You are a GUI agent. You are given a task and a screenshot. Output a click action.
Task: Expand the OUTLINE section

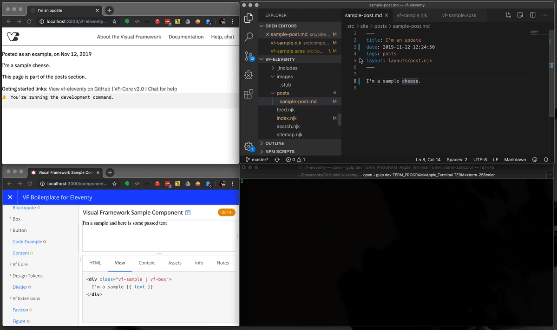pyautogui.click(x=274, y=143)
